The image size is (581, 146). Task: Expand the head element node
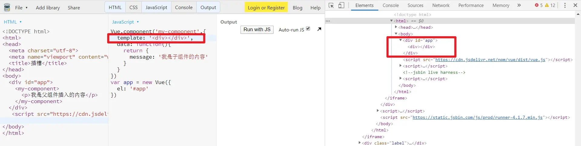(x=396, y=27)
